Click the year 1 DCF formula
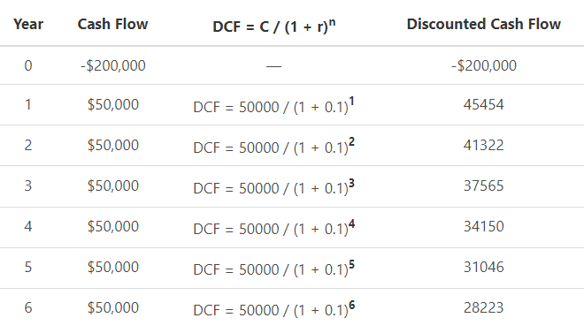Image resolution: width=584 pixels, height=333 pixels. [273, 106]
